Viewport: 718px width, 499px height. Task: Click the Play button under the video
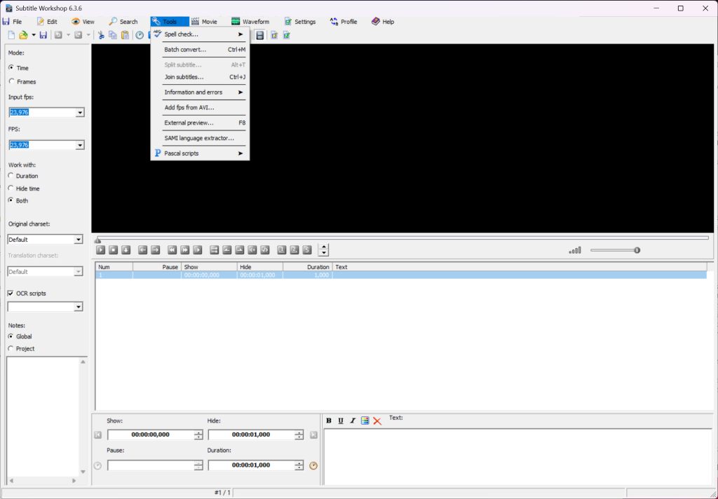tap(101, 250)
